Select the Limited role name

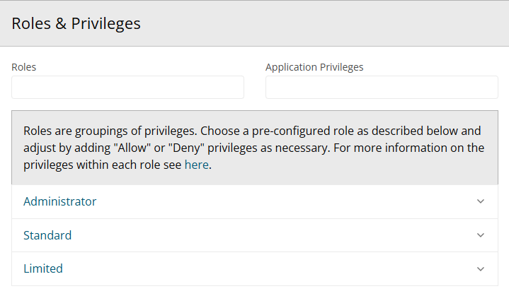pyautogui.click(x=43, y=269)
